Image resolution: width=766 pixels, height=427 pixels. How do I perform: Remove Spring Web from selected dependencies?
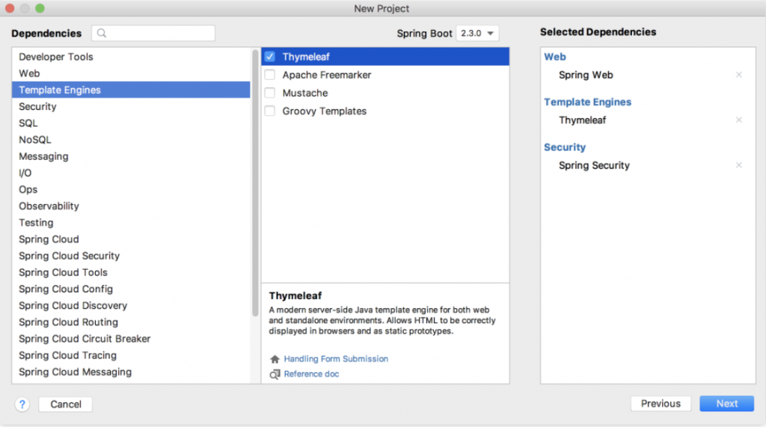tap(739, 75)
